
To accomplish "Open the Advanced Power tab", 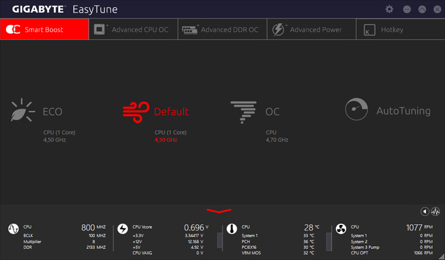I will click(311, 30).
